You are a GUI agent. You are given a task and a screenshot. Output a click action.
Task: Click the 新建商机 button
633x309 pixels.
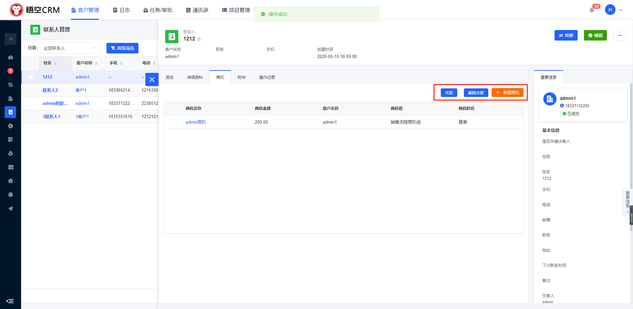point(507,93)
